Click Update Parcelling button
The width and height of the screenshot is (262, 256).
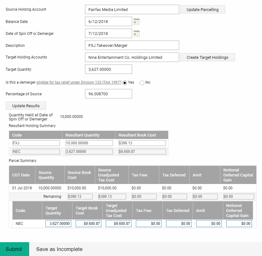tap(202, 9)
